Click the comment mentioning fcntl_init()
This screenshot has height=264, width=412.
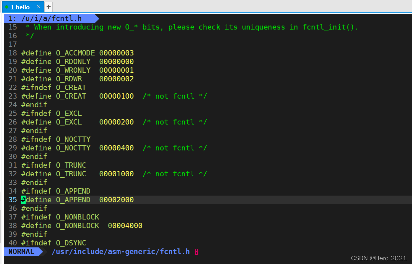coord(192,27)
